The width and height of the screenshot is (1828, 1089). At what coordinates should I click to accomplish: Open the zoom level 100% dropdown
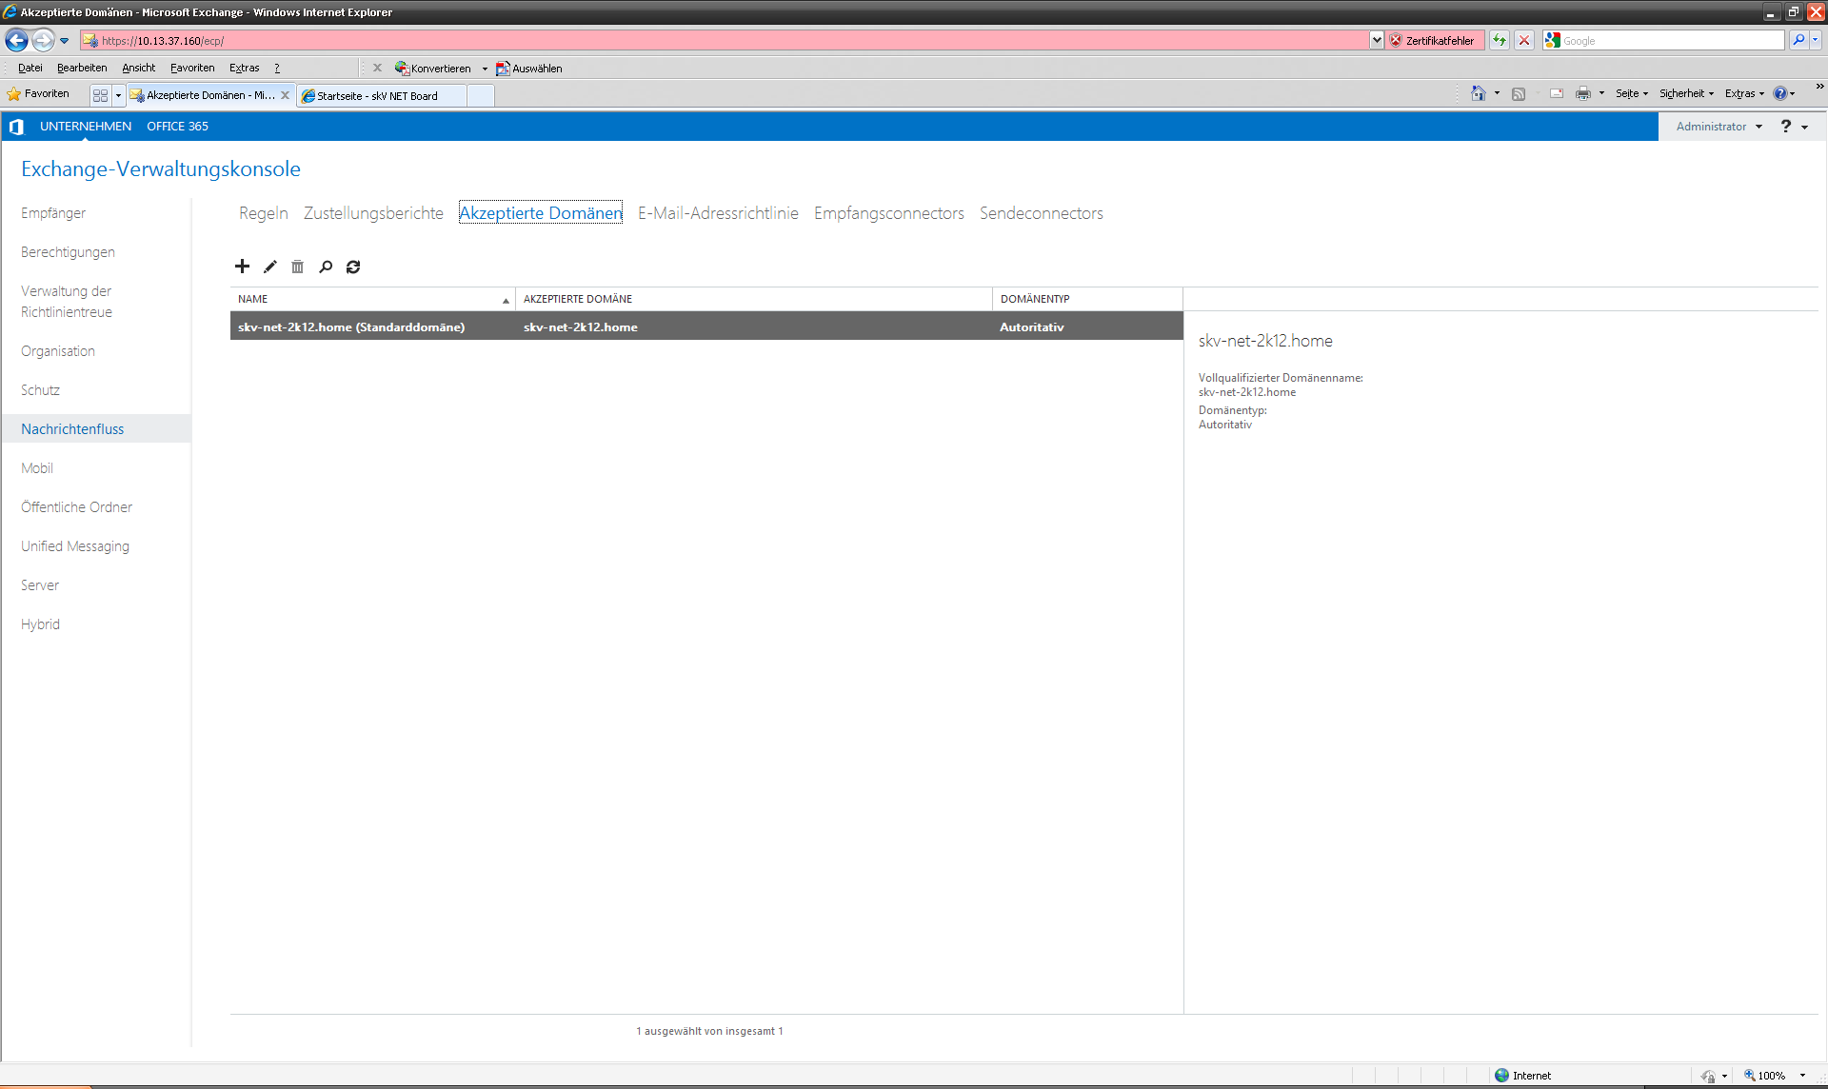click(1802, 1076)
